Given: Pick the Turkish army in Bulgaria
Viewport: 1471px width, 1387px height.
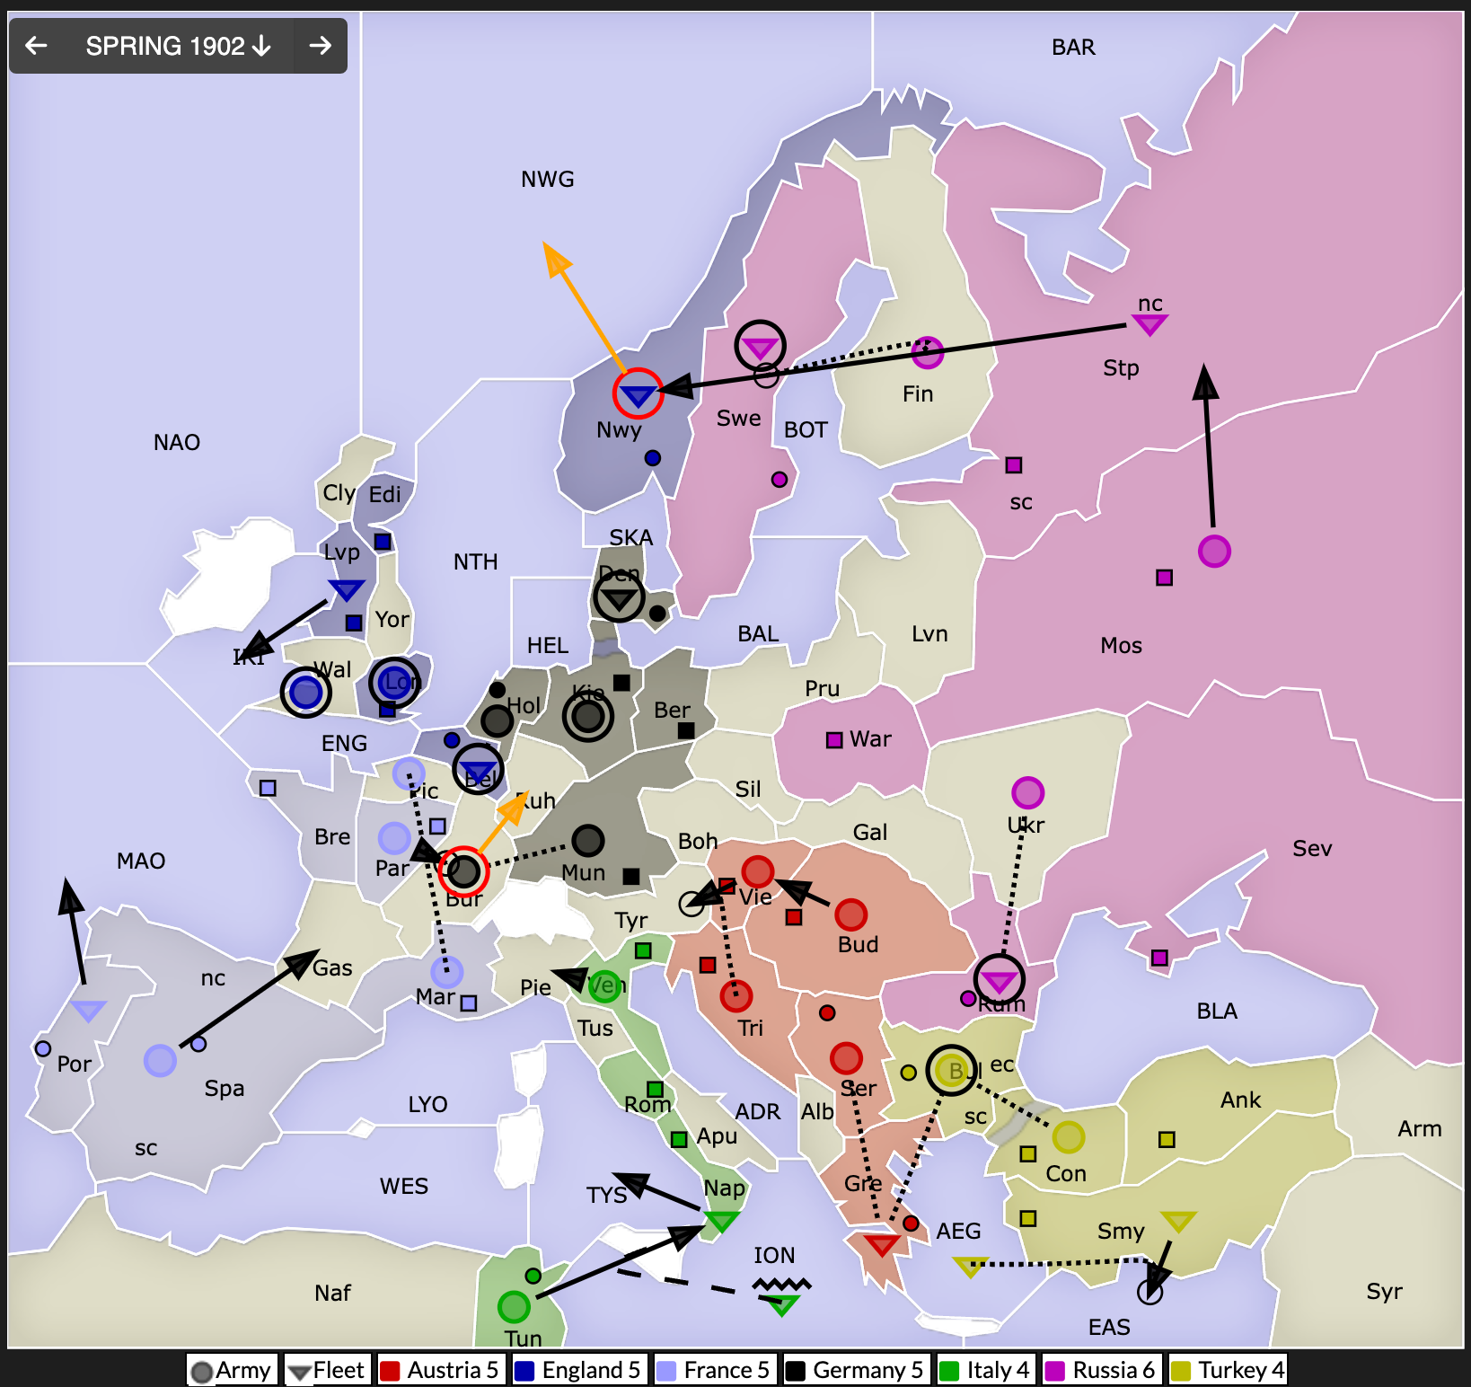Looking at the screenshot, I should coord(951,1070).
